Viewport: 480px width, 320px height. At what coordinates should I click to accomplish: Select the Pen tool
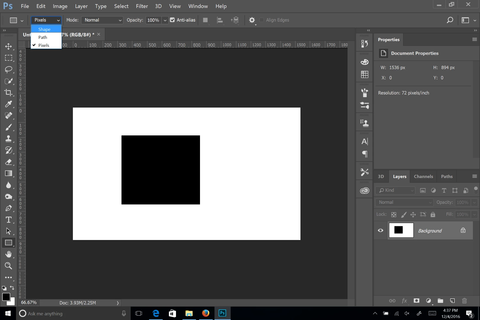(x=9, y=208)
